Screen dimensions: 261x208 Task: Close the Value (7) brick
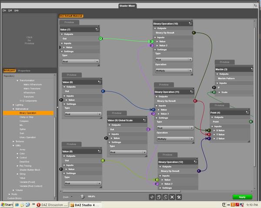click(x=99, y=26)
